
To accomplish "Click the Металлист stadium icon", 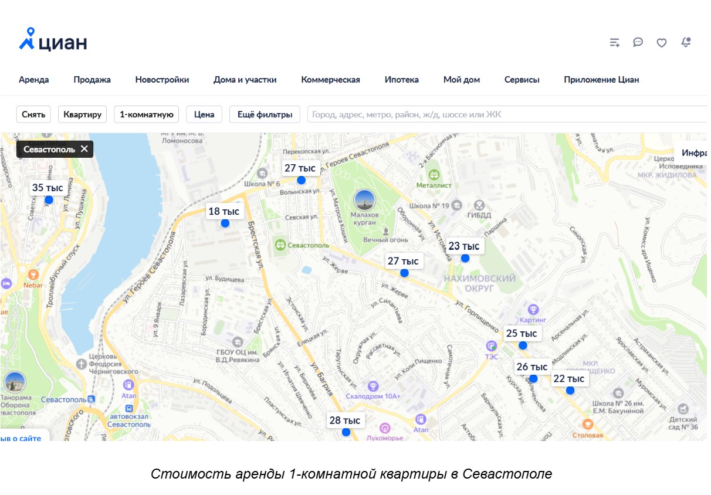I will tap(434, 174).
